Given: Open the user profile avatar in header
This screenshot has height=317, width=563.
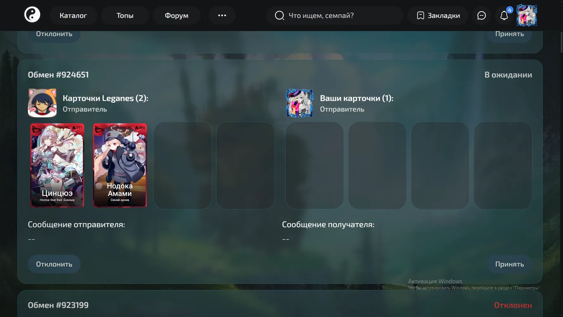Looking at the screenshot, I should click(527, 15).
